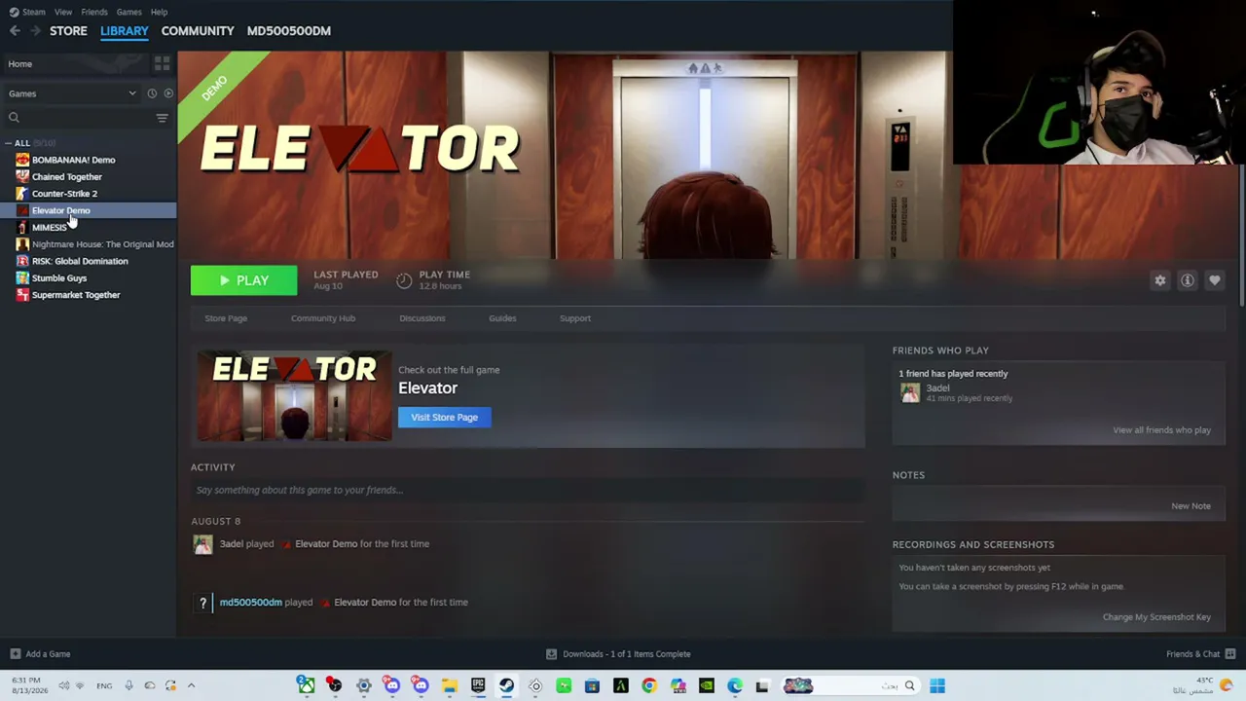
Task: Select Stumble Guys in the library
Action: click(x=58, y=277)
